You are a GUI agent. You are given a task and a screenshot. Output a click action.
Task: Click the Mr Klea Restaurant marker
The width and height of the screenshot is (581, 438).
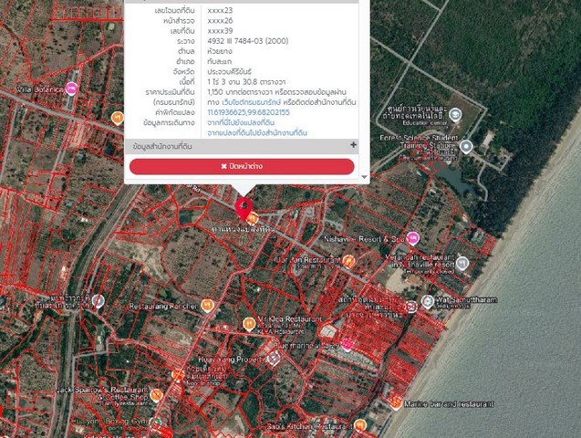coord(249,324)
